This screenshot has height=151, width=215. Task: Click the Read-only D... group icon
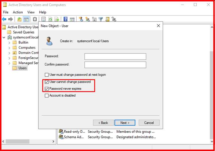pyautogui.click(x=61, y=131)
